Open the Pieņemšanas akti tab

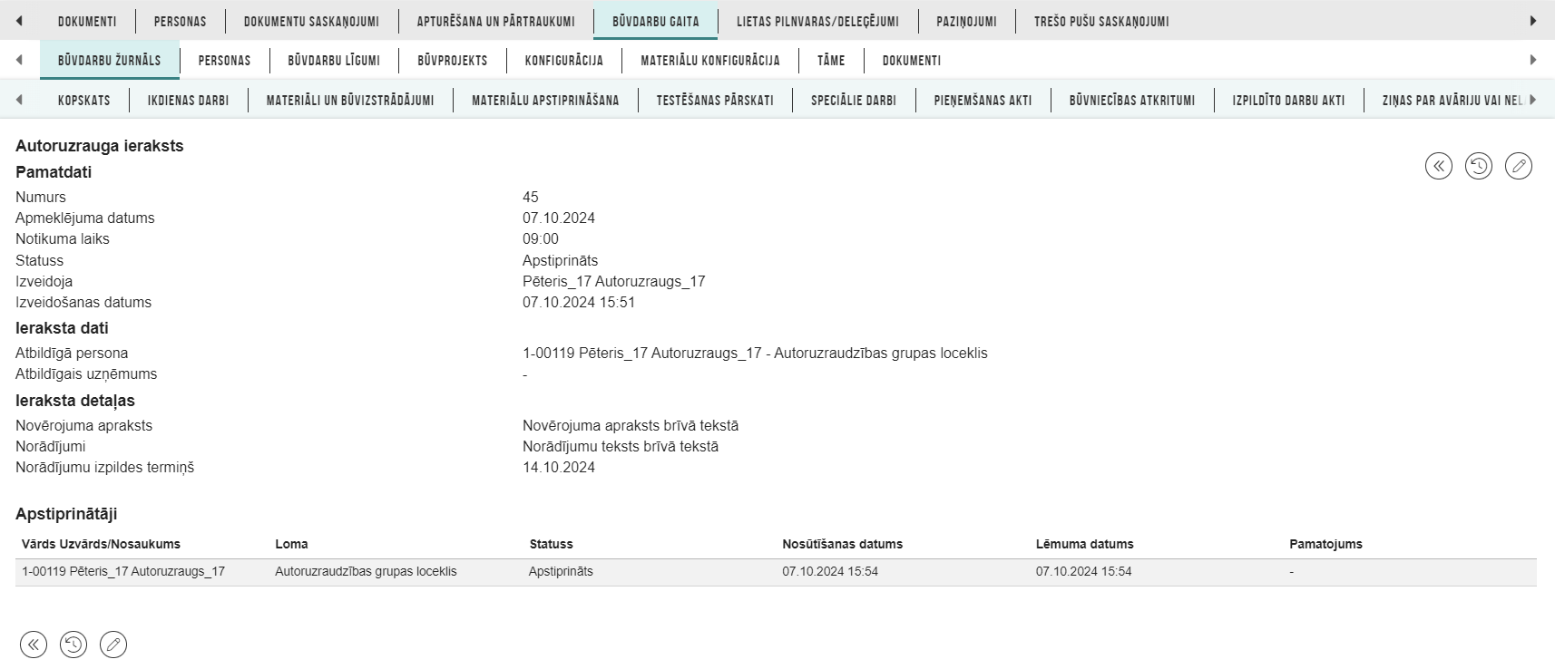coord(983,100)
